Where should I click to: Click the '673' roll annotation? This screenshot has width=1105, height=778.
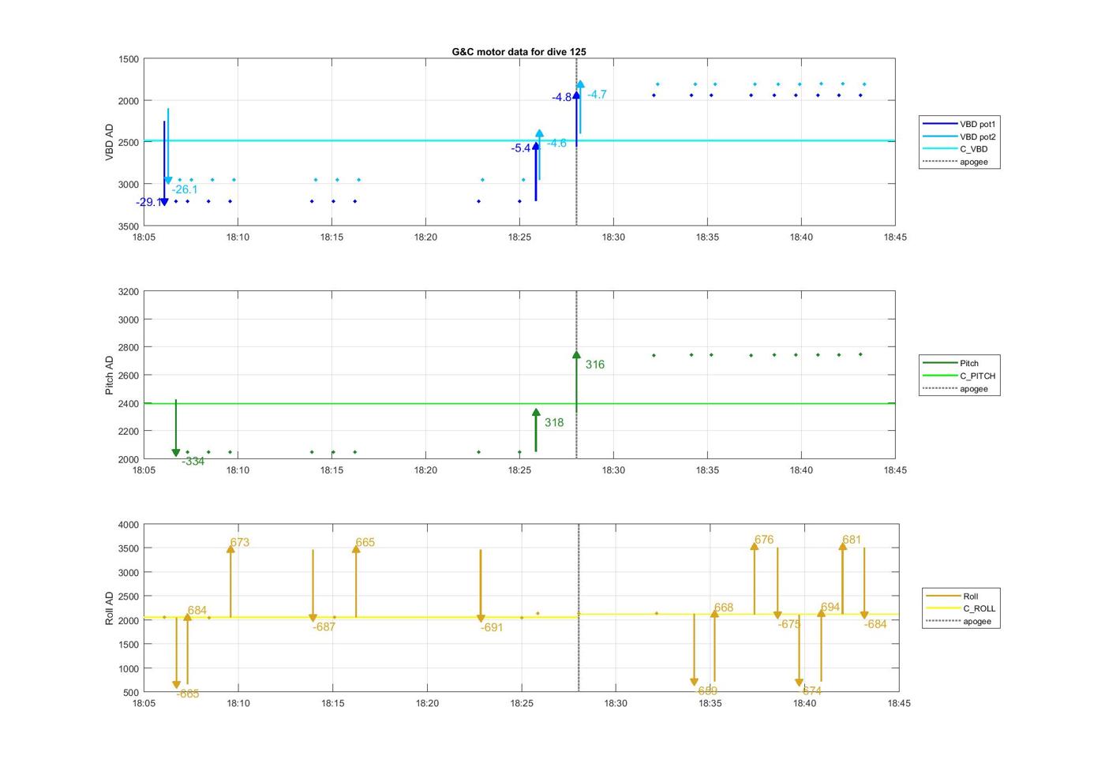(240, 543)
